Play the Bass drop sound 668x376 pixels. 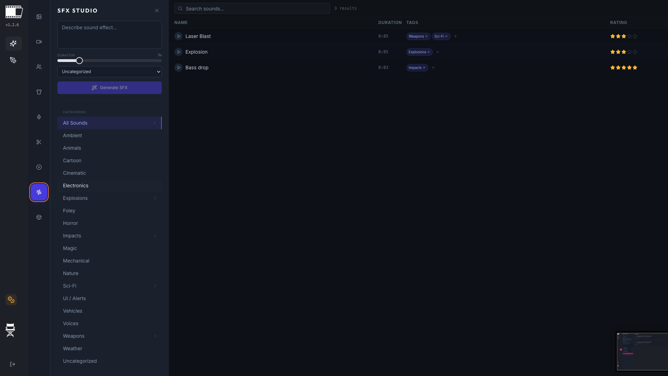[178, 68]
